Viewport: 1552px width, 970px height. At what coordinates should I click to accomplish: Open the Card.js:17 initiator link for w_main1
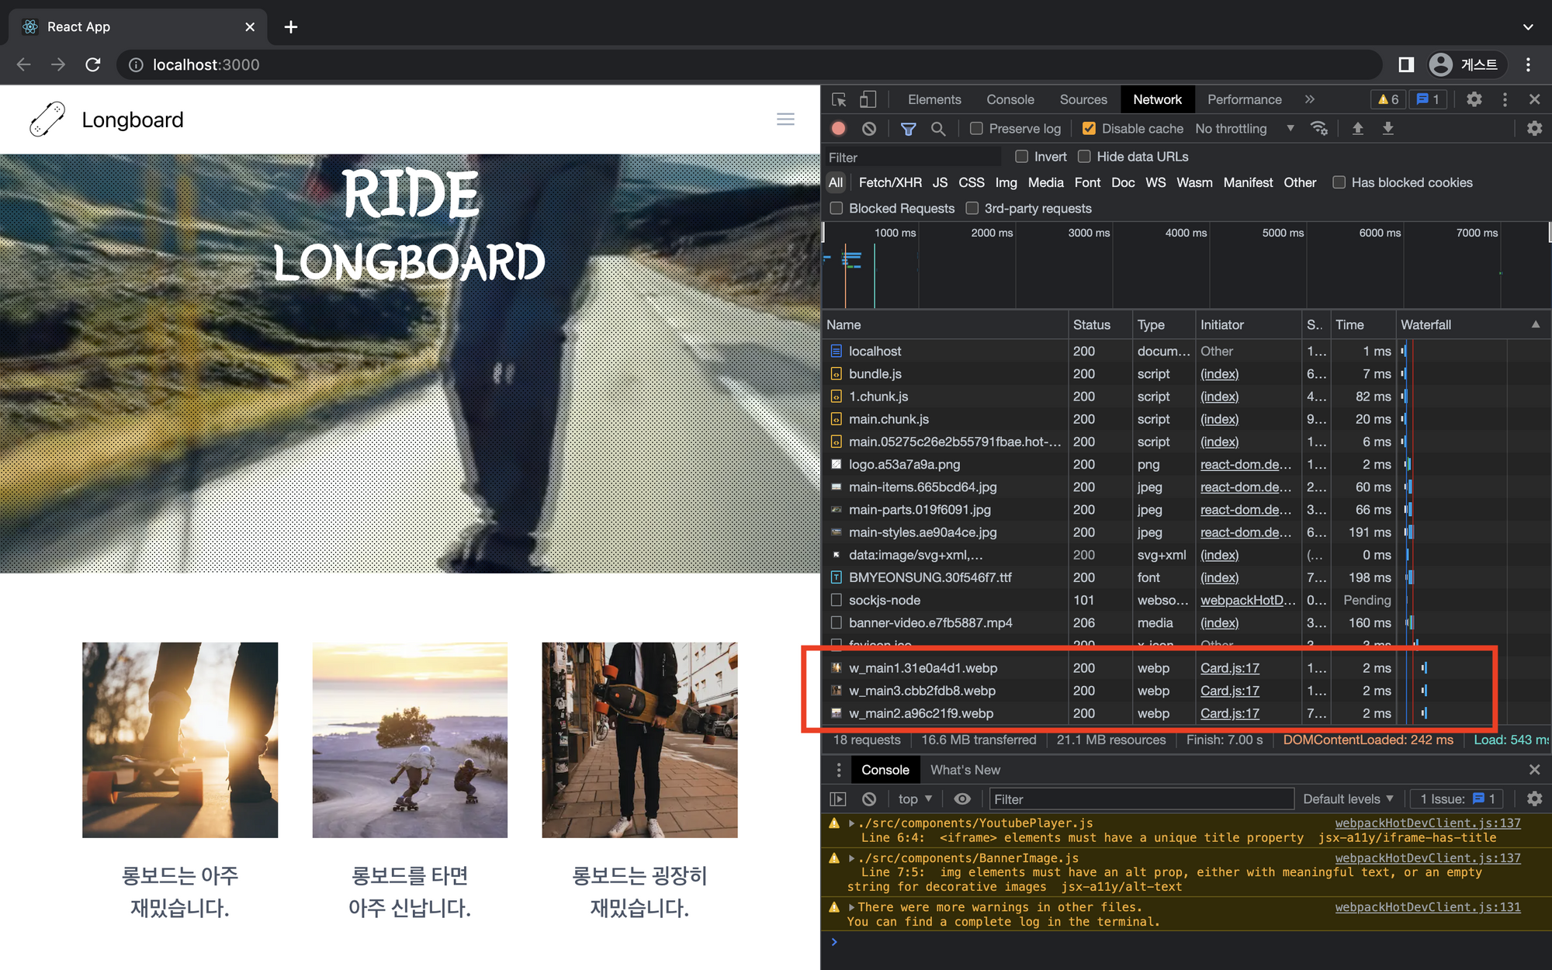pyautogui.click(x=1229, y=668)
